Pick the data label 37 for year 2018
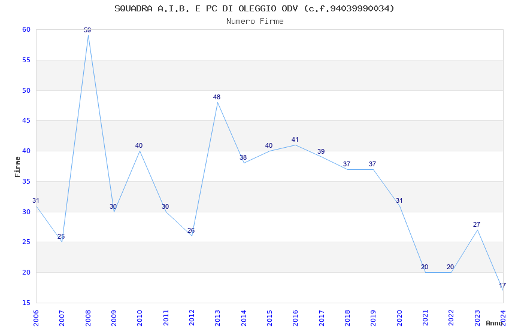The width and height of the screenshot is (509, 329). 347,164
